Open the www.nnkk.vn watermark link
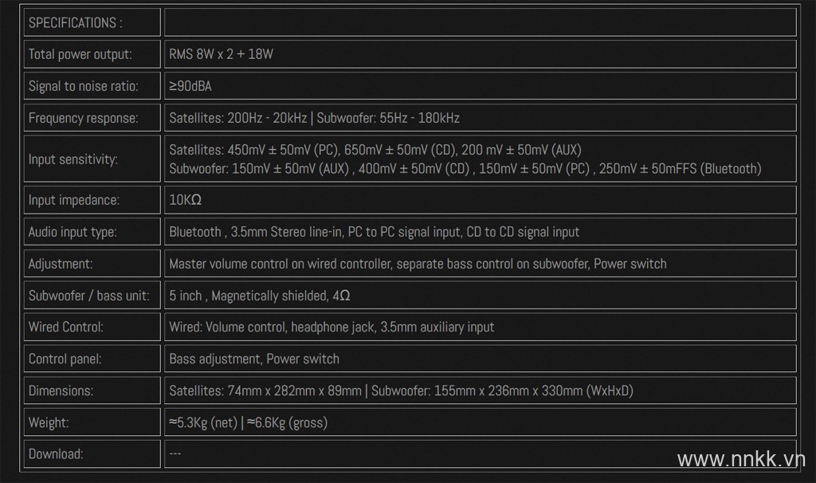The image size is (816, 483). (x=741, y=460)
